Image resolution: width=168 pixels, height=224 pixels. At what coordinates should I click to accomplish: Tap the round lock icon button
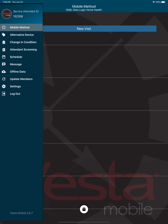tap(84, 209)
